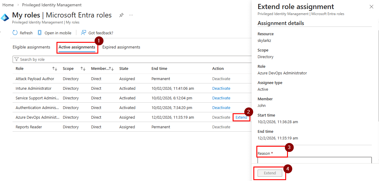This screenshot has width=379, height=181.
Task: Click the Refresh icon to reload roles
Action: click(x=14, y=33)
